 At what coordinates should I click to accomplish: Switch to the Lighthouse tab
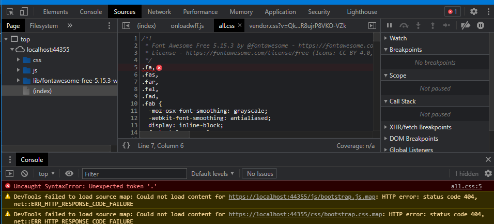pos(362,12)
